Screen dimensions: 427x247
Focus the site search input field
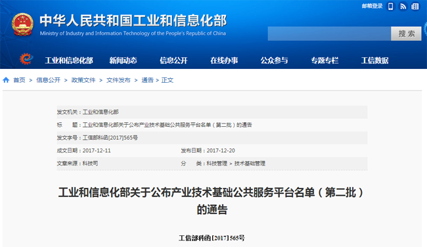point(329,34)
